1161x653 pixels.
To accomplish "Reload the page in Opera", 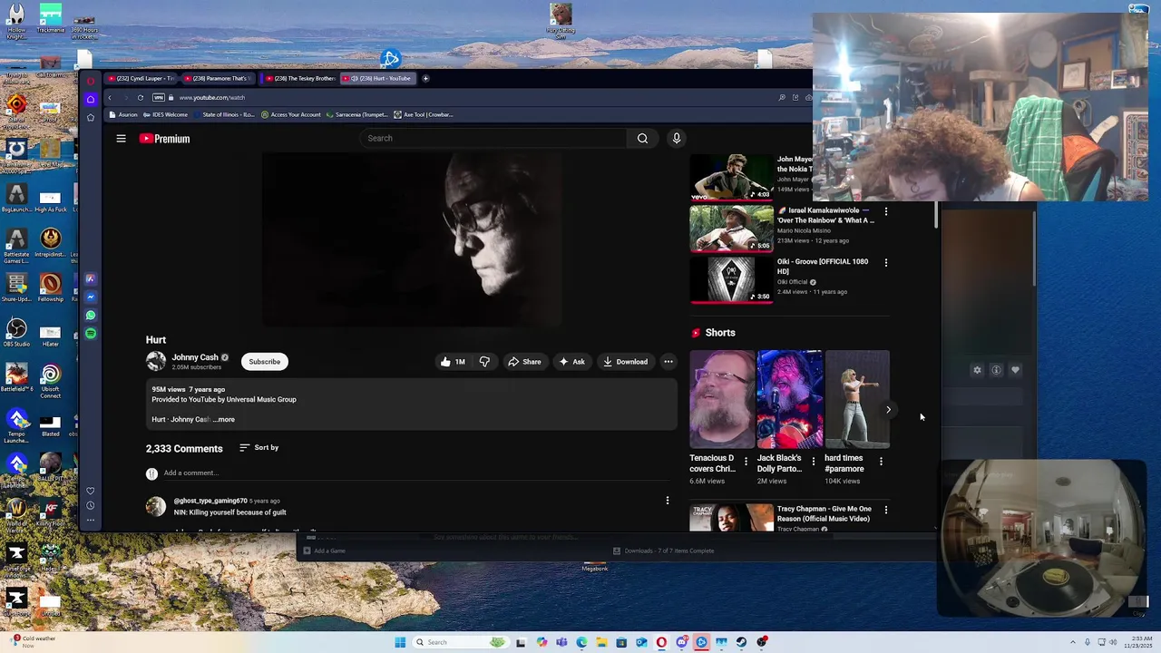I will [x=140, y=97].
